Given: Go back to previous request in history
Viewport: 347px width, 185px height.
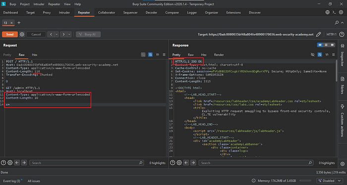Looking at the screenshot, I should tap(51, 34).
